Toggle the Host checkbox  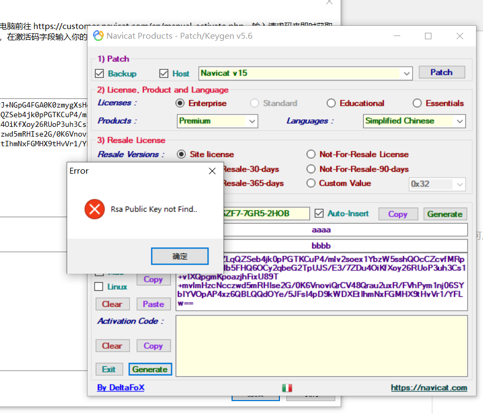(164, 74)
